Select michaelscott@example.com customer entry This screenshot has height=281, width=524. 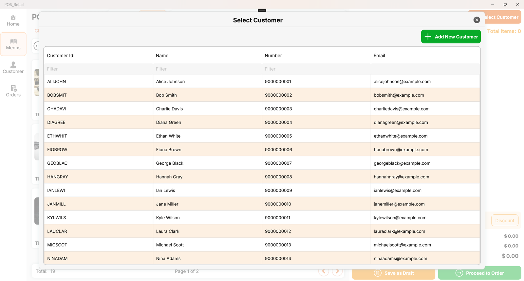pos(402,245)
